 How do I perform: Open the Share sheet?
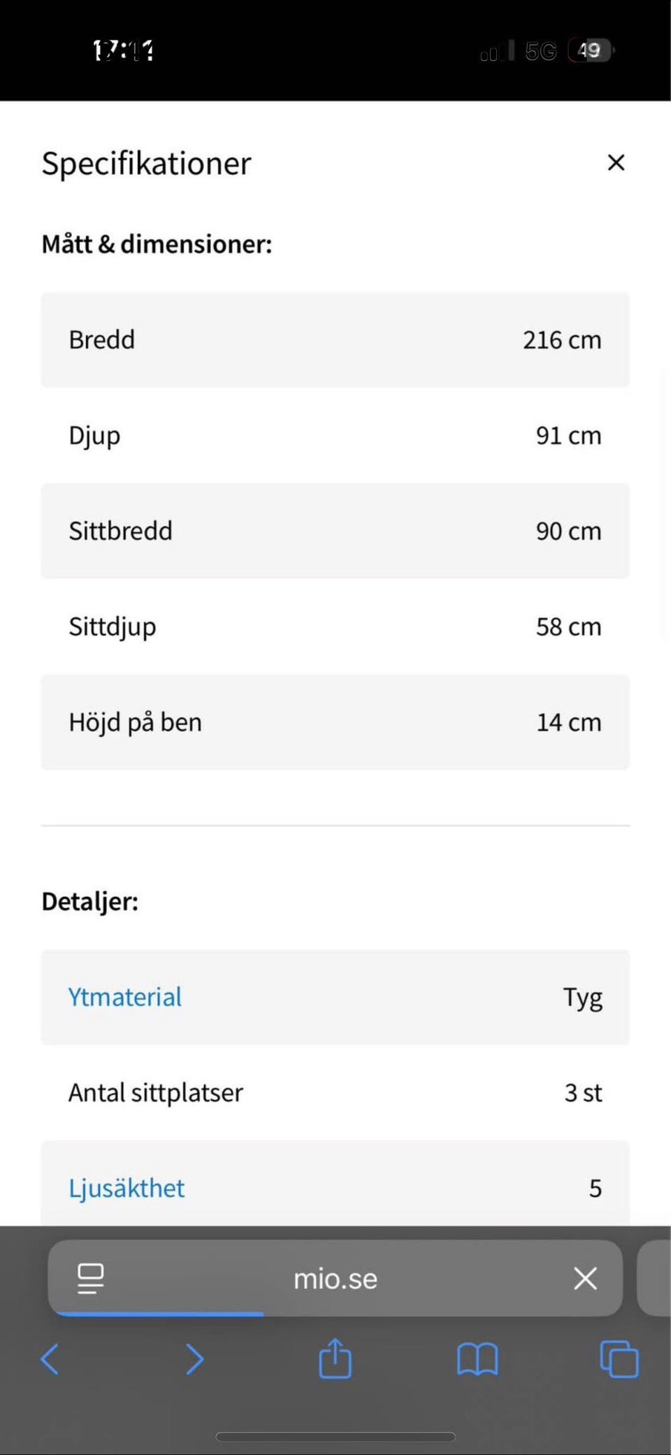335,1359
